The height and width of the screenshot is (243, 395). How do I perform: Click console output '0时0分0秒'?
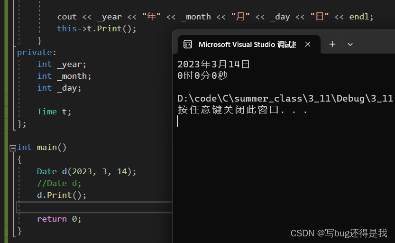click(x=202, y=75)
